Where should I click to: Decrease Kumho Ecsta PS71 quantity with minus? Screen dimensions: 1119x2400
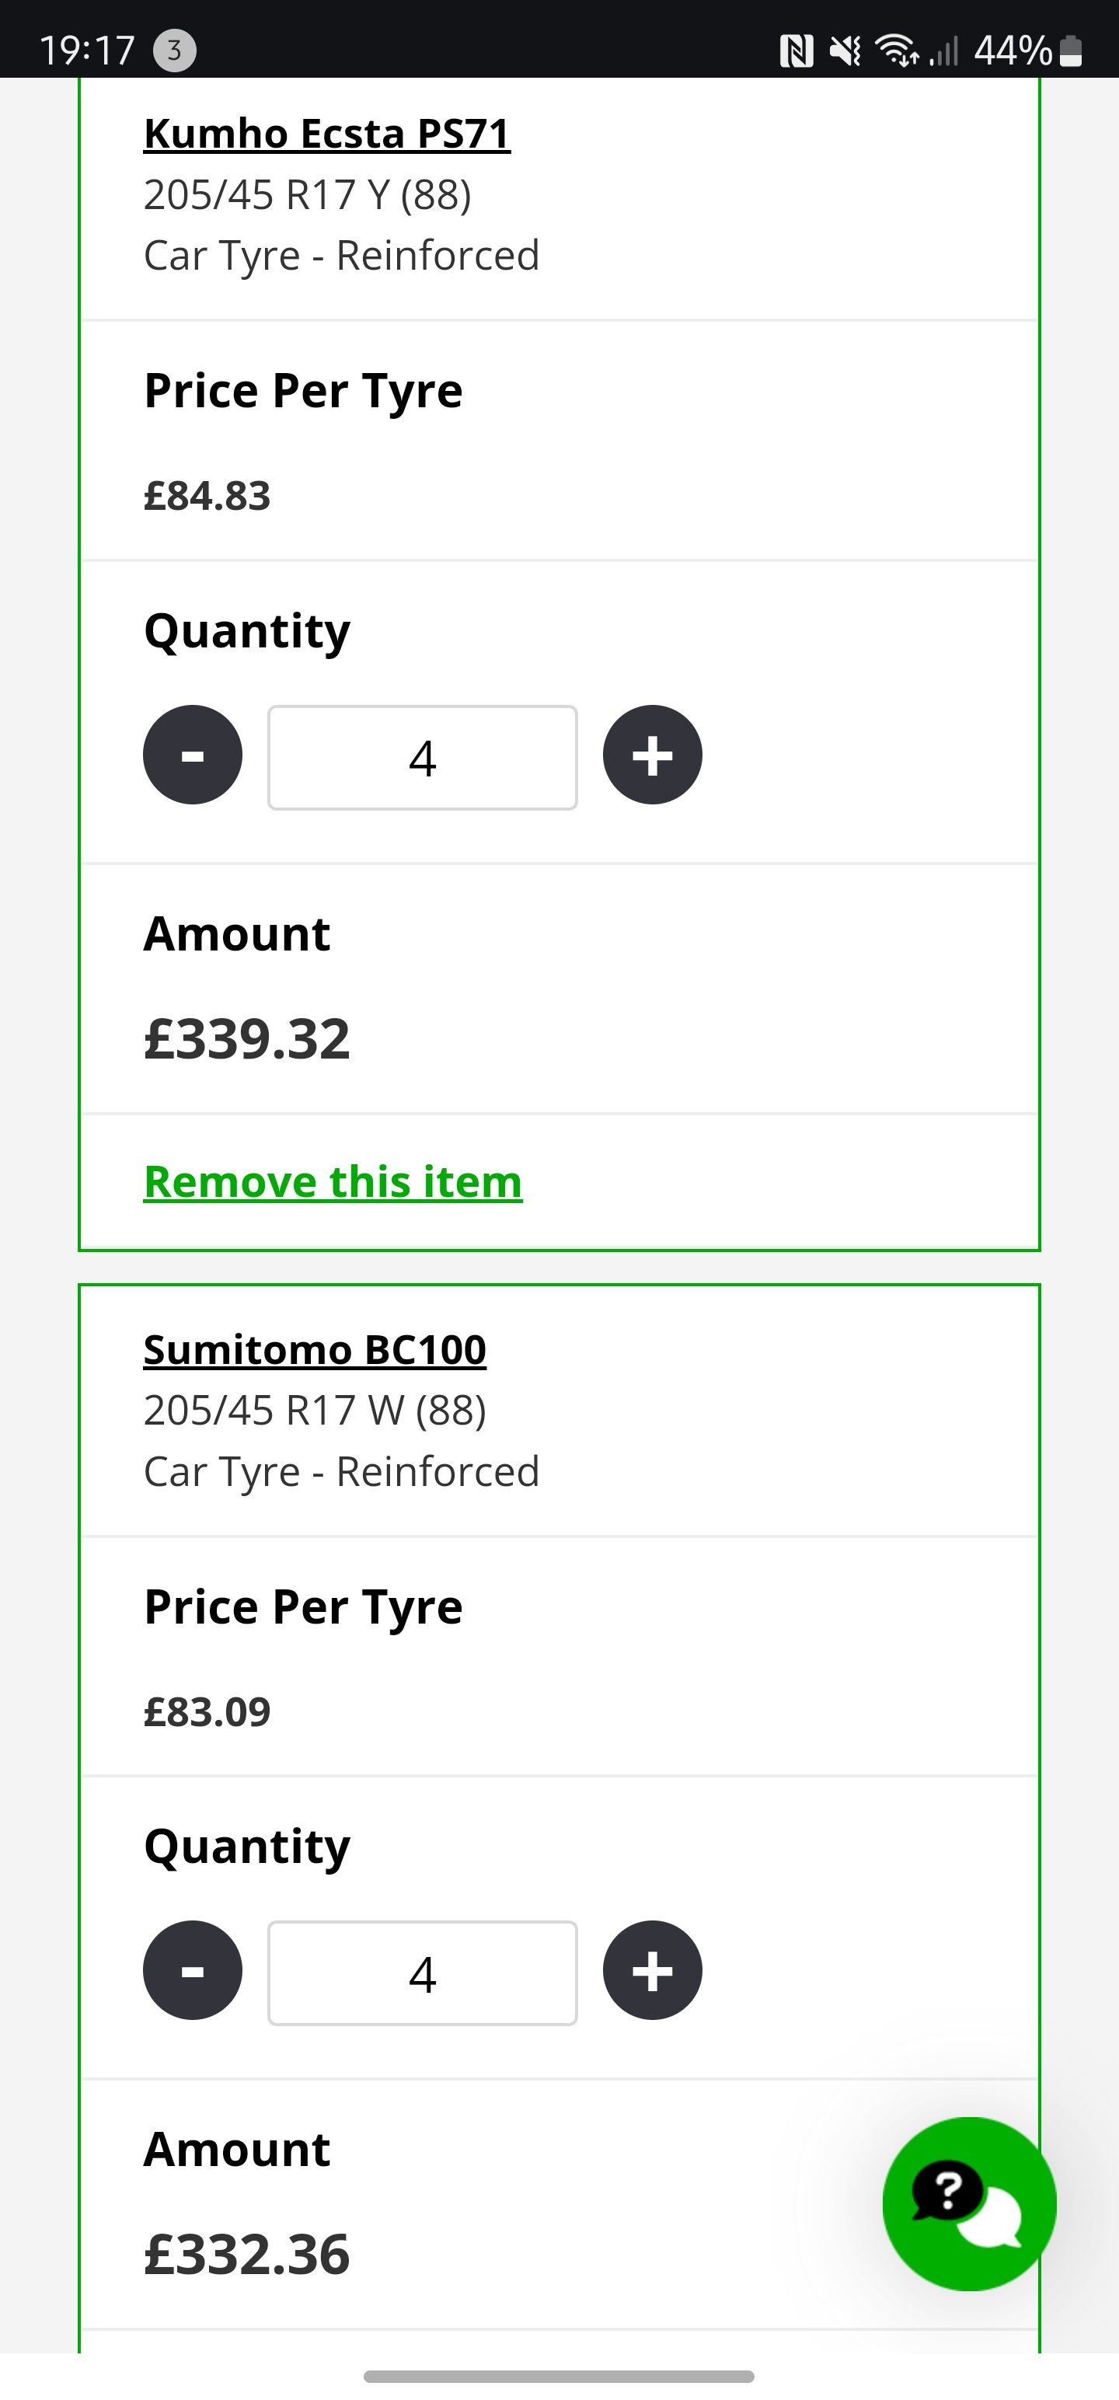pyautogui.click(x=193, y=755)
